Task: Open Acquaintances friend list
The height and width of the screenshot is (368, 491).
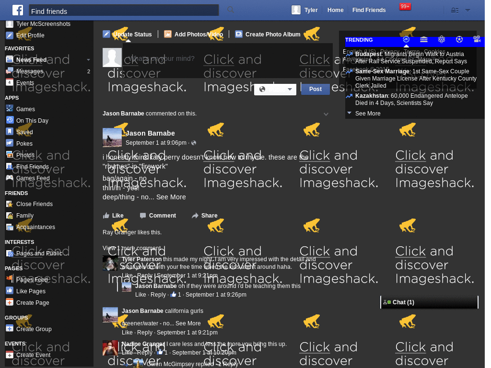Action: 35,227
